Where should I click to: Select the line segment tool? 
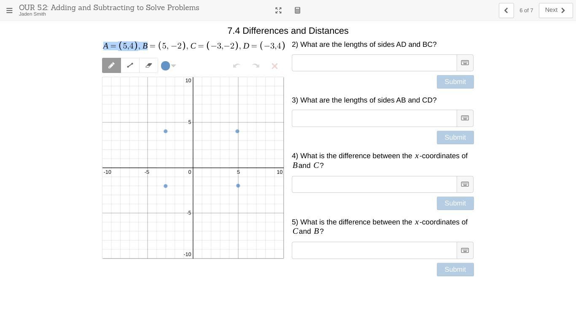[x=130, y=65]
